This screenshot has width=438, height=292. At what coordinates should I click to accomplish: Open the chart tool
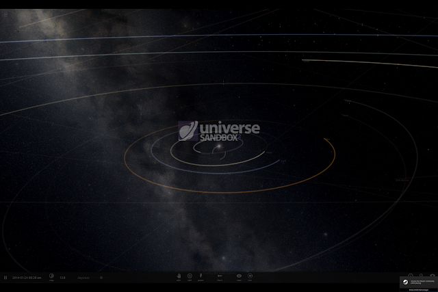point(220,277)
